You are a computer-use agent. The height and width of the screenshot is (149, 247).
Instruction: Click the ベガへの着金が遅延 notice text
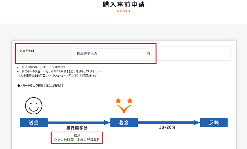click(40, 86)
